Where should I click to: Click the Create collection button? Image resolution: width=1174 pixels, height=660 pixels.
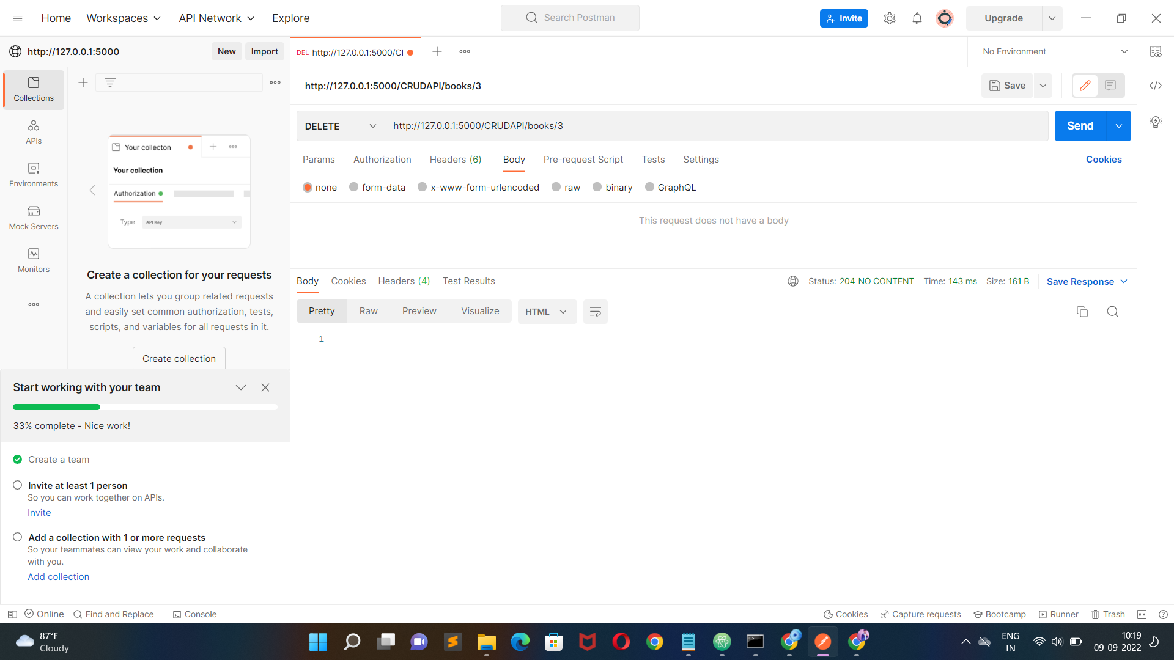click(179, 358)
